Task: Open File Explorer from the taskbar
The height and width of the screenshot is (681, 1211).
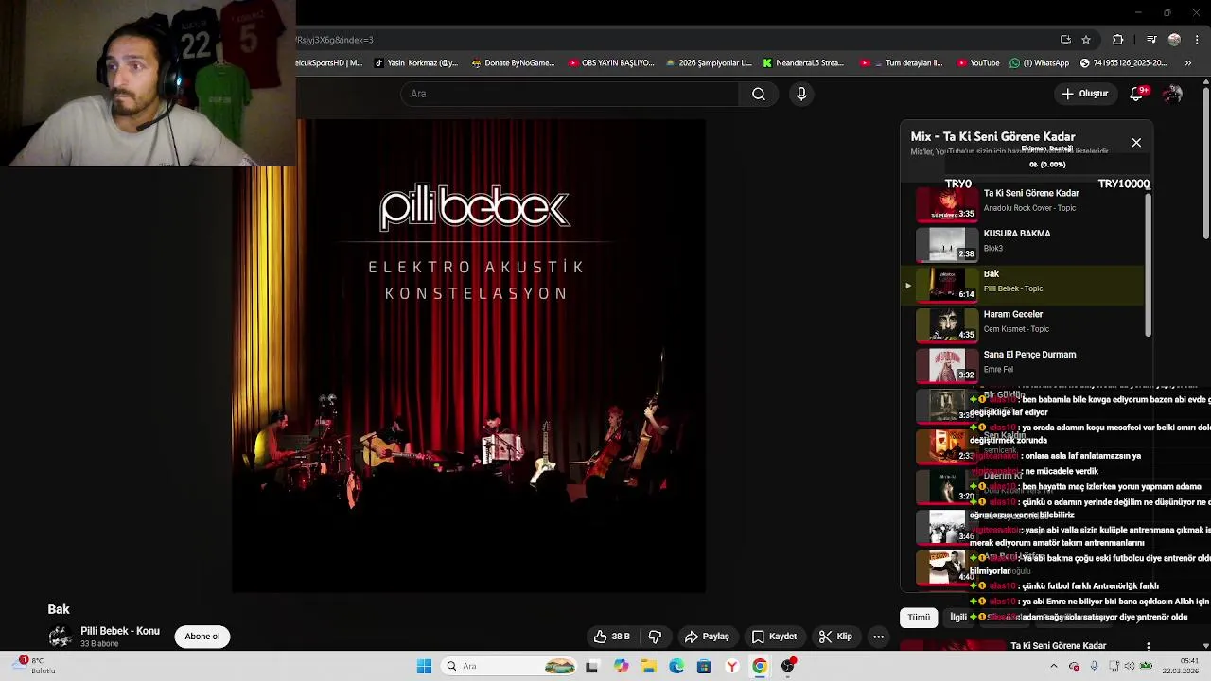Action: click(x=649, y=667)
